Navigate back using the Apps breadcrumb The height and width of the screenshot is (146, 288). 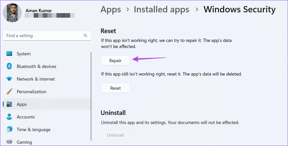111,9
